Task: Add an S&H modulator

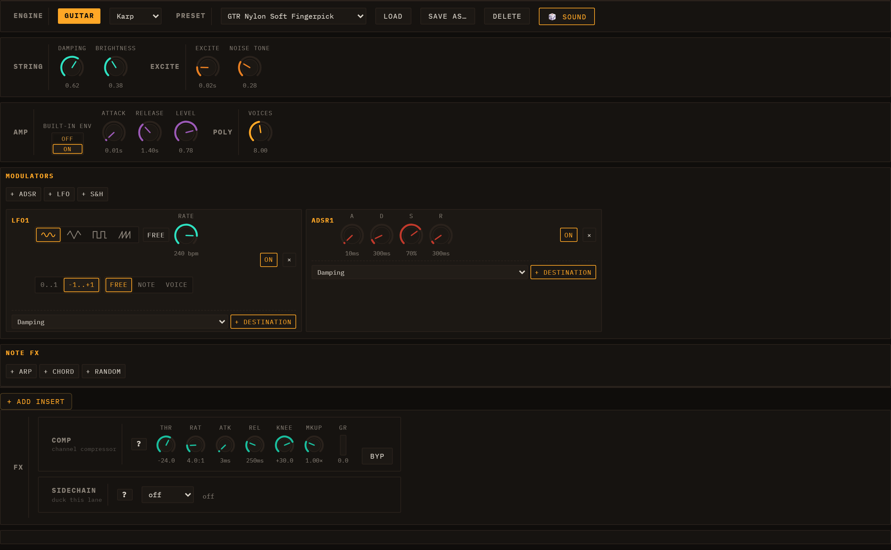Action: [92, 194]
